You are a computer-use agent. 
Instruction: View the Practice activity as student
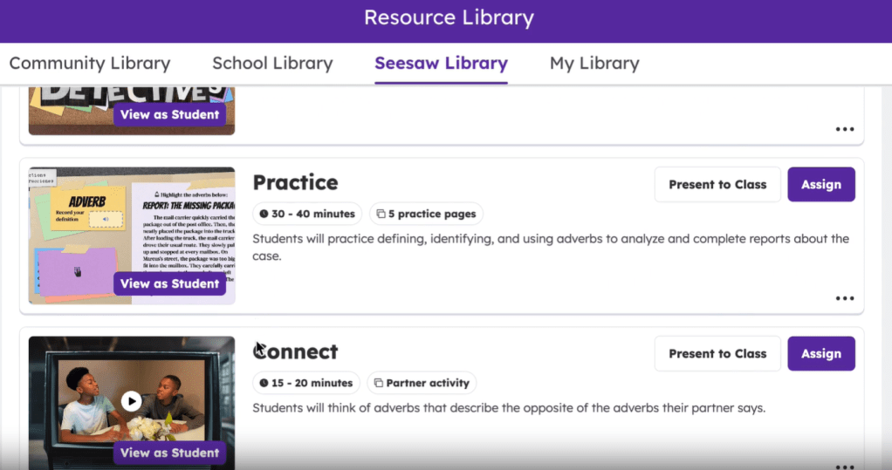tap(169, 283)
